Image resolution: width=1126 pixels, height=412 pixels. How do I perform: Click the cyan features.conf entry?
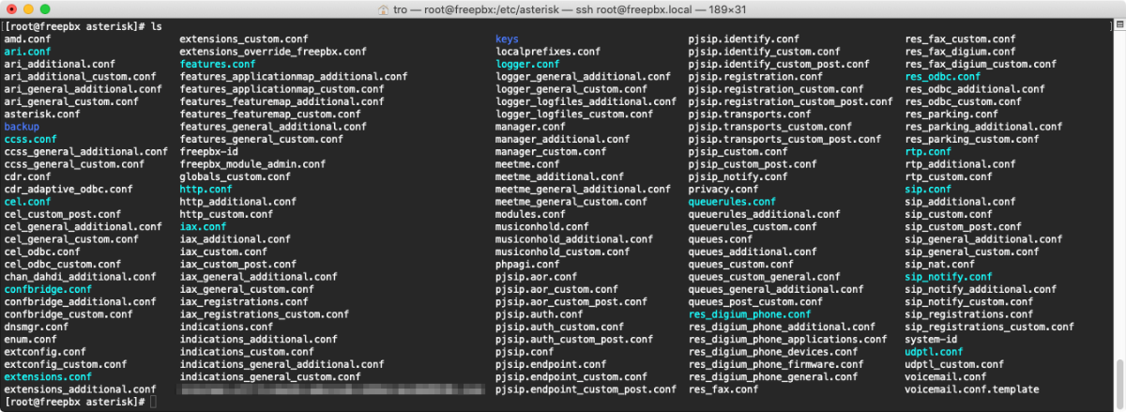coord(218,64)
